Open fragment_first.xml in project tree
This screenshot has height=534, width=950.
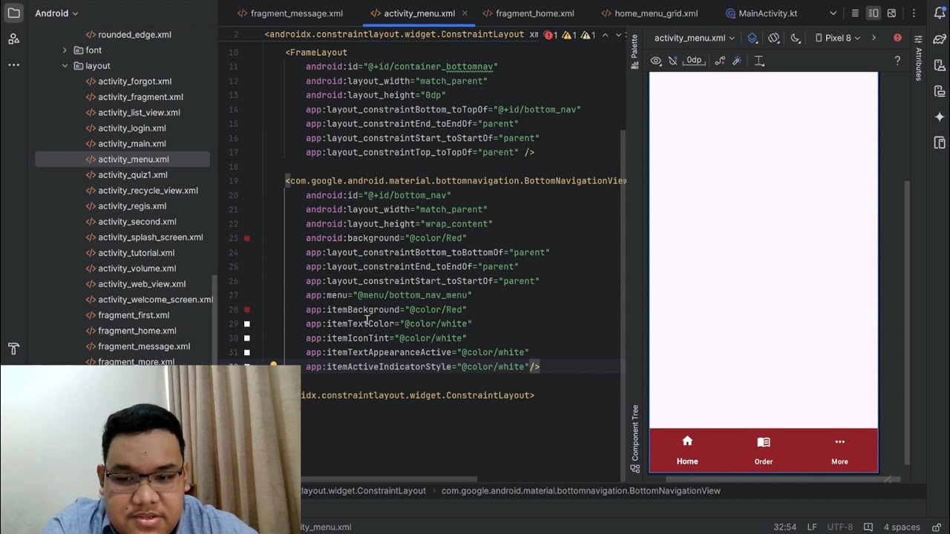click(x=134, y=315)
